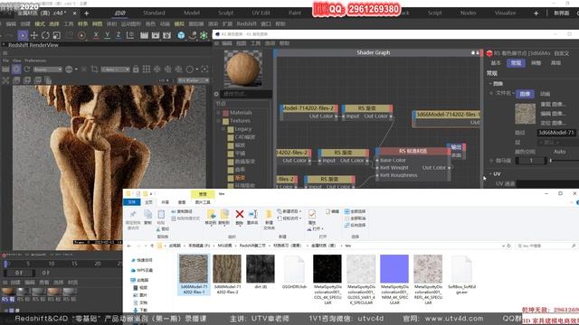Click the spline pen tool icon
The image size is (579, 325).
[x=193, y=35]
